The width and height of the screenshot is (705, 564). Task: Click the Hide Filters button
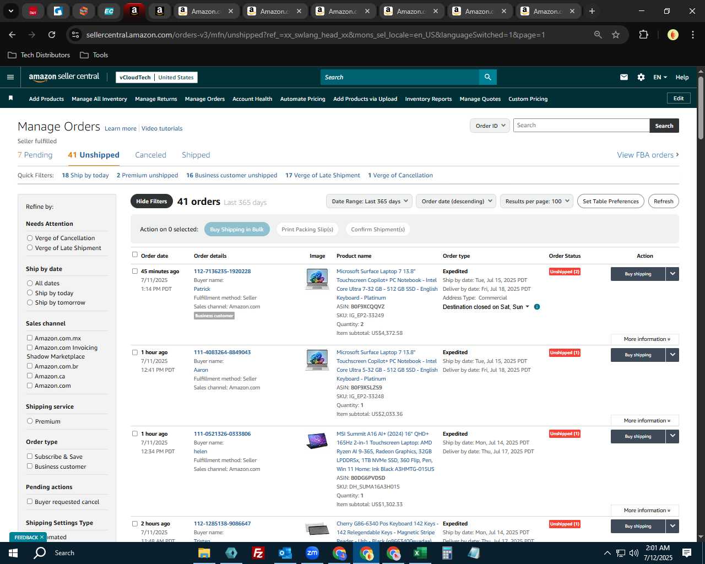point(151,201)
